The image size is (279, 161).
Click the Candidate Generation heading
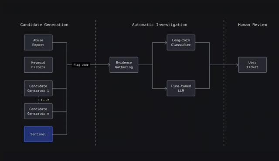coord(44,25)
